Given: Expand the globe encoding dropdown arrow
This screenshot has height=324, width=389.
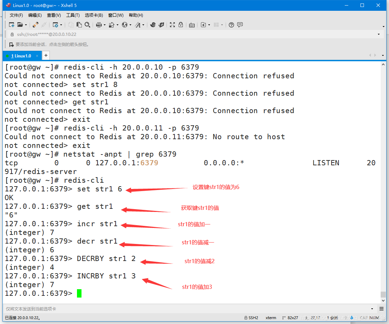Looking at the screenshot, I should point(130,25).
